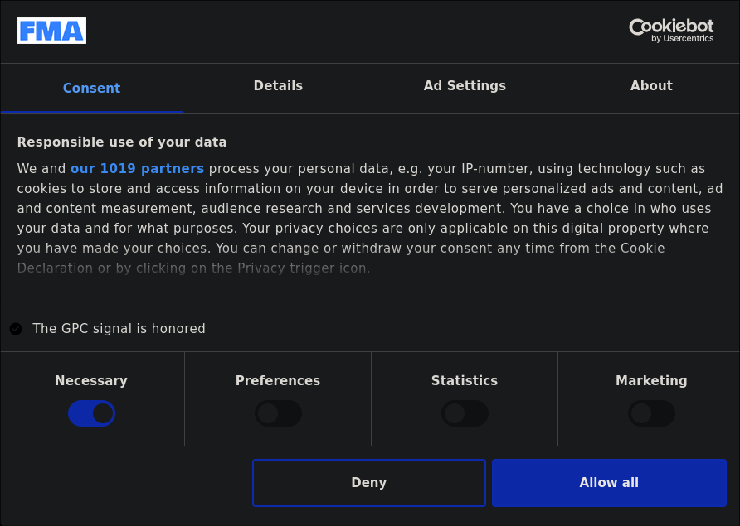Click the "The GPC signal is honored" text
This screenshot has width=740, height=526.
click(x=119, y=329)
